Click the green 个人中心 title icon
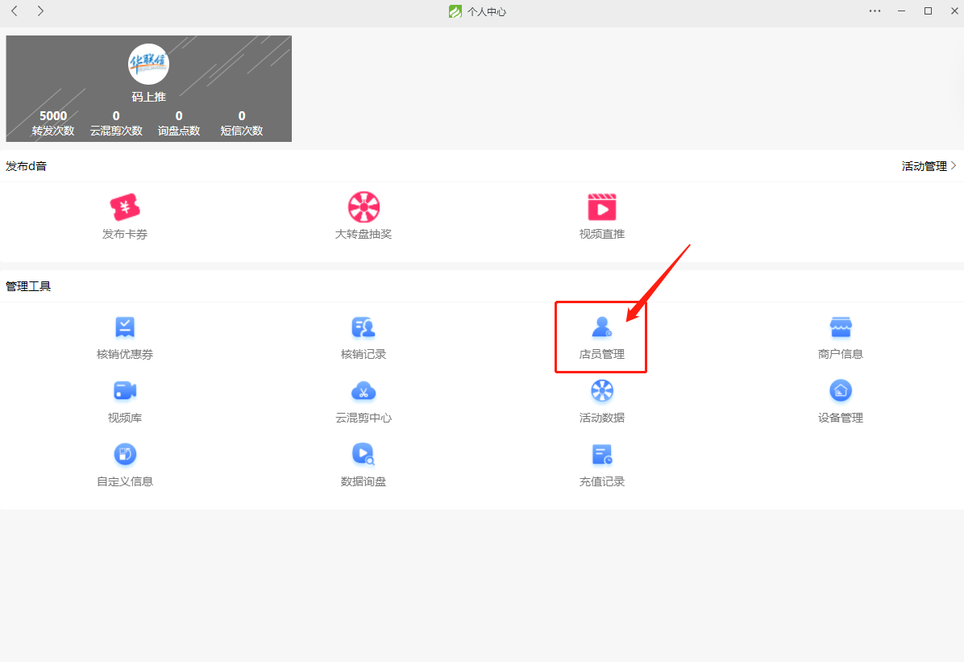 [455, 11]
